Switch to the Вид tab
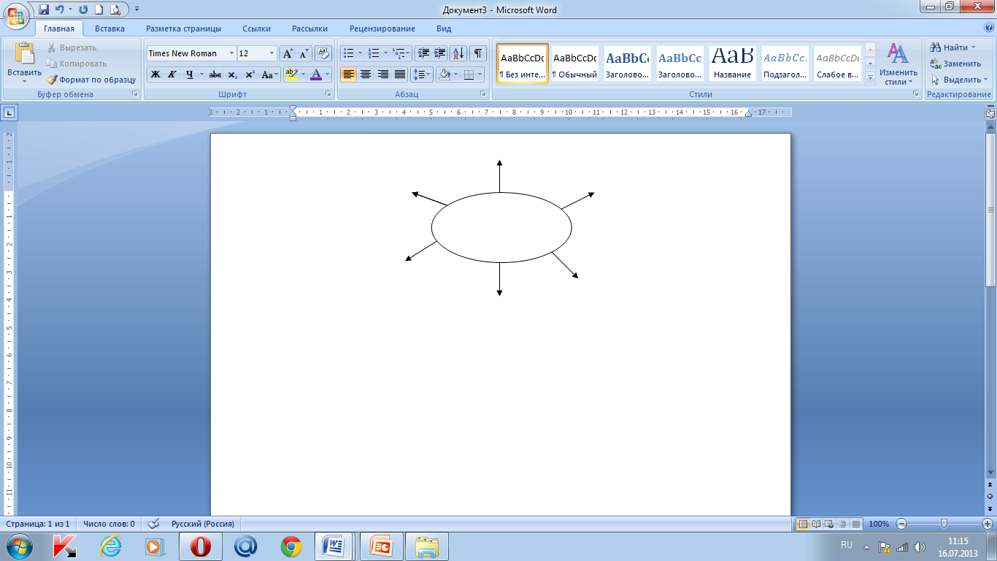997x561 pixels. [444, 28]
